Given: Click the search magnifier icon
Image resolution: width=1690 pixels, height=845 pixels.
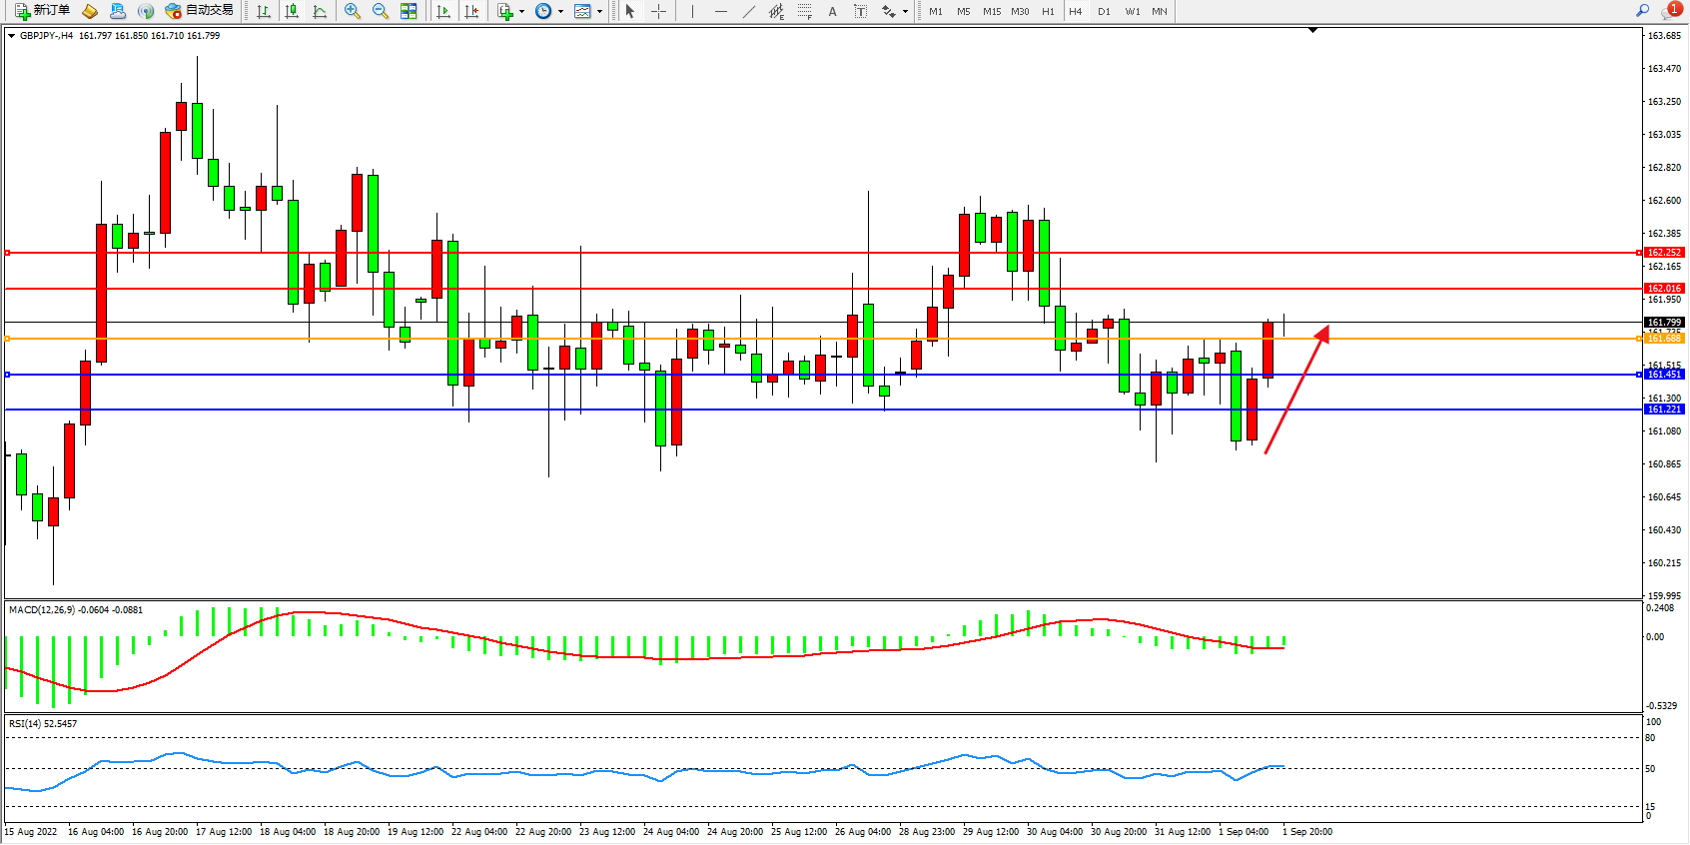Looking at the screenshot, I should click(x=1642, y=11).
